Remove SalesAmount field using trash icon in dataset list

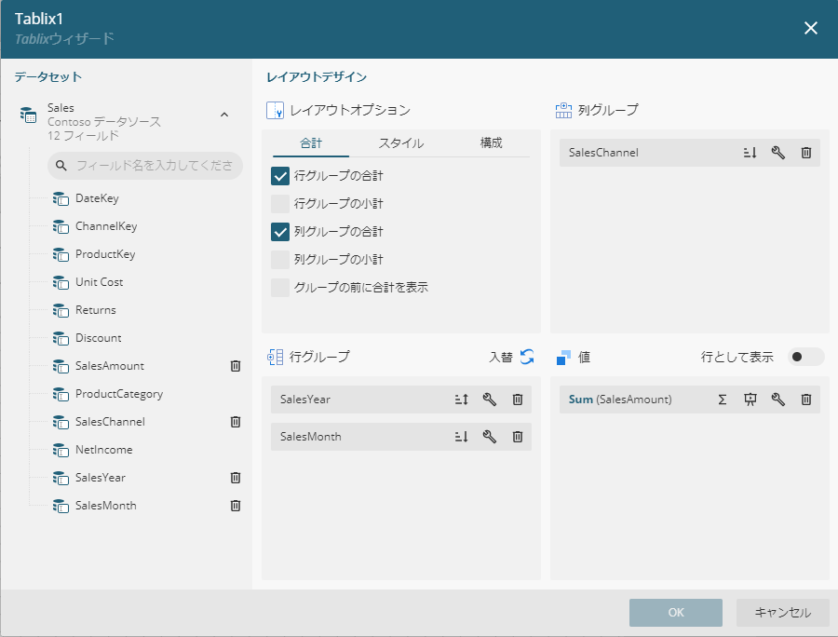[x=236, y=366]
